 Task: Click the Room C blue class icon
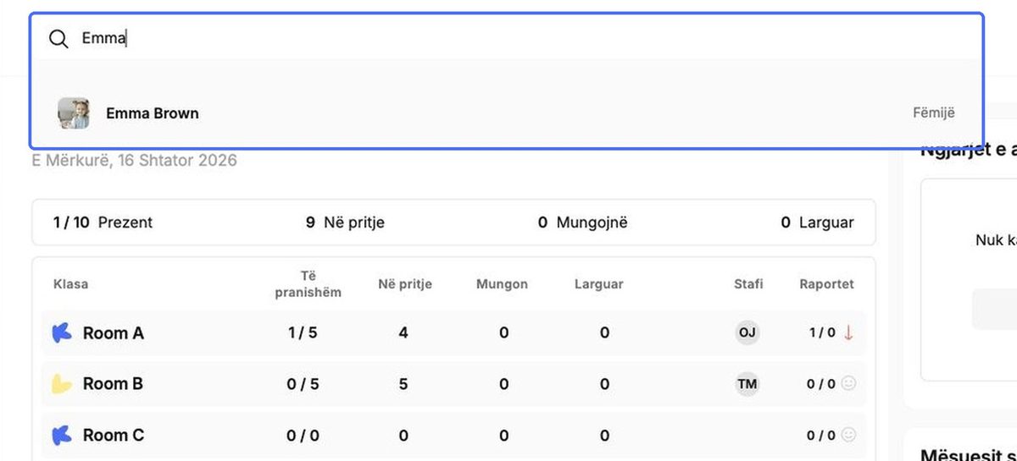[x=61, y=436]
